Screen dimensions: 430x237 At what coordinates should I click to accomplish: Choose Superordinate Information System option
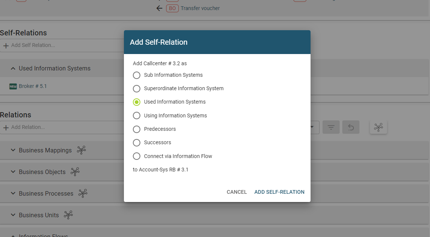pyautogui.click(x=137, y=89)
